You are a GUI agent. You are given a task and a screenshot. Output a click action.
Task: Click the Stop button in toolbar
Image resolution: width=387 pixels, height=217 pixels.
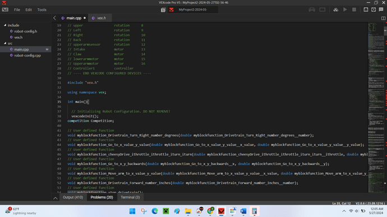354,10
